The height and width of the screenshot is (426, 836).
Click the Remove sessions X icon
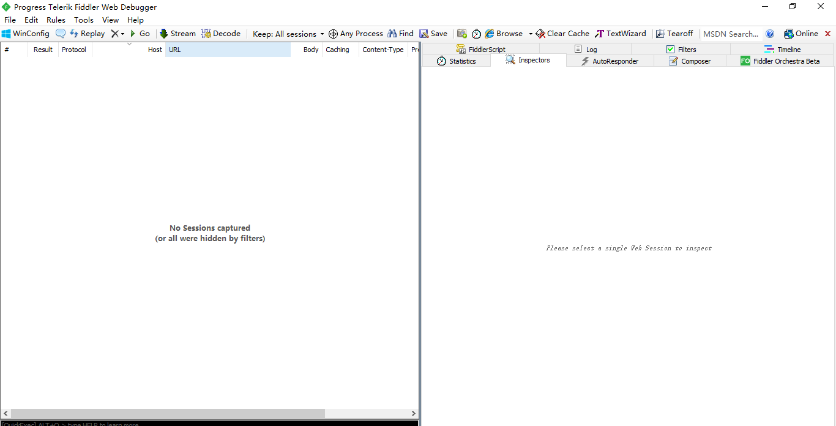pos(114,34)
